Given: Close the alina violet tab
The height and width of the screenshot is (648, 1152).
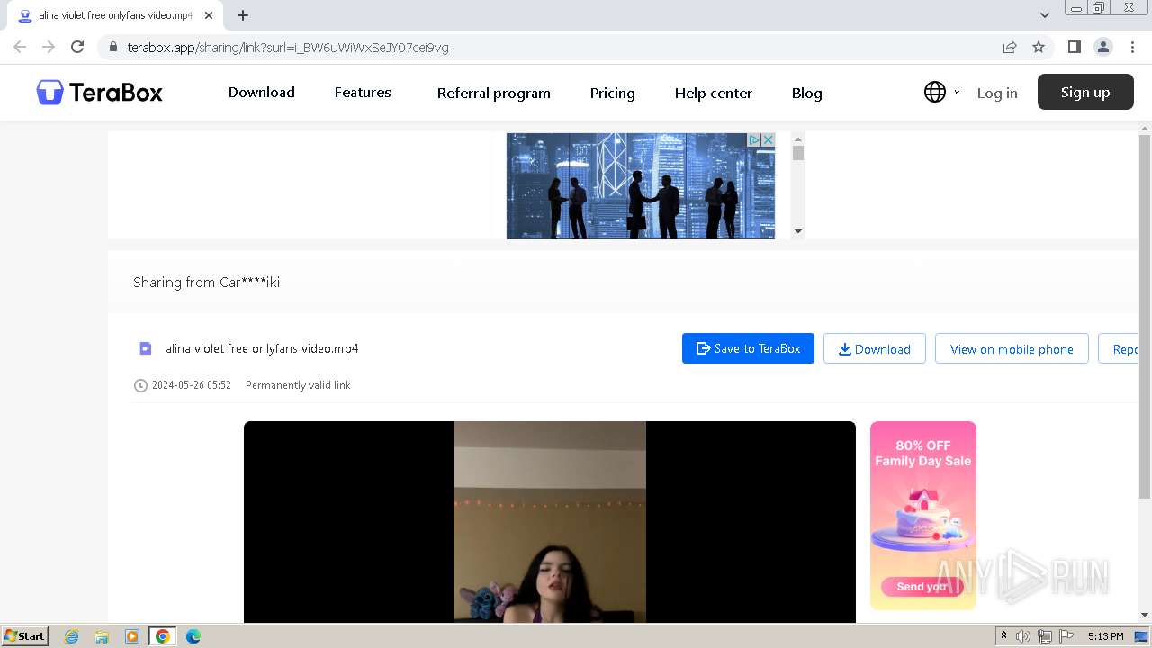Looking at the screenshot, I should pos(209,15).
